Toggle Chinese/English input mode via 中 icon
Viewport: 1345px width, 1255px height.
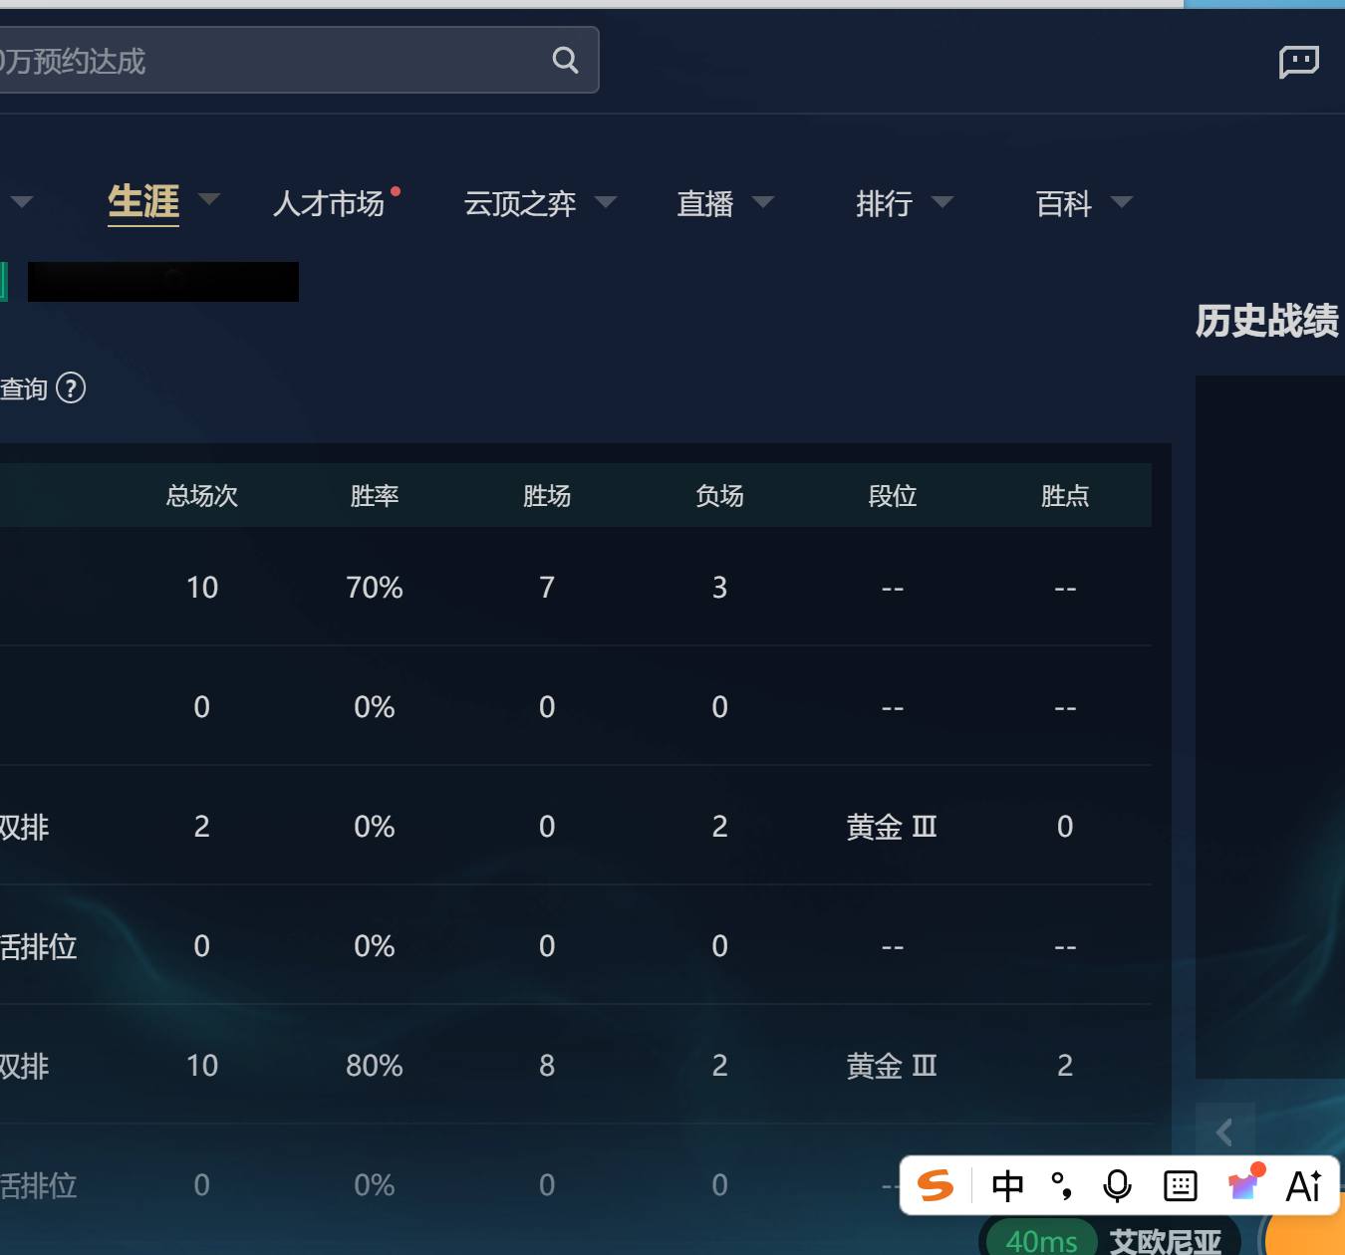click(x=1007, y=1185)
